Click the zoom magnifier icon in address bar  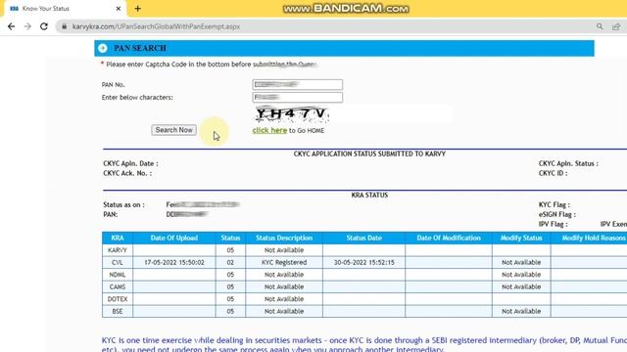tap(600, 26)
